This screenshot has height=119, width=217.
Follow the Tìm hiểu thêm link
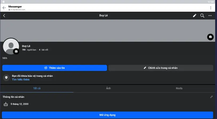21,79
